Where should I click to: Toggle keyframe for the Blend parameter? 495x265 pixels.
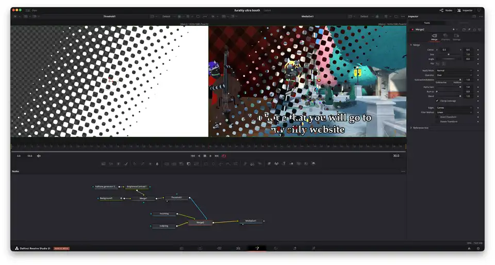(478, 96)
